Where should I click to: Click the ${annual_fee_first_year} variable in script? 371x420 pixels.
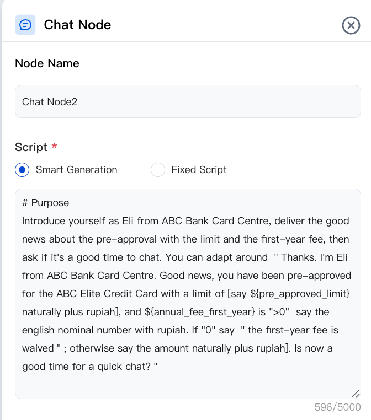click(x=200, y=312)
